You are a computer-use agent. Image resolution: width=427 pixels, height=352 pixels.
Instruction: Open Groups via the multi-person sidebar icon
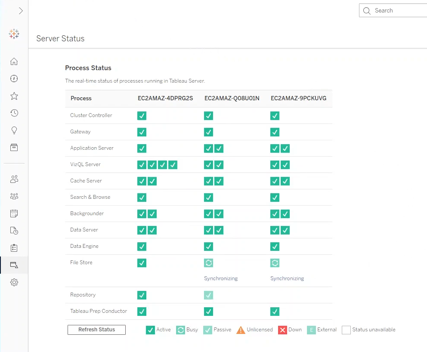pos(14,196)
